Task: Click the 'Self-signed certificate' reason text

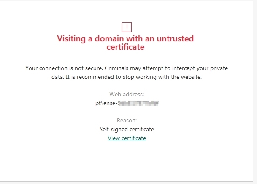Action: (127, 129)
